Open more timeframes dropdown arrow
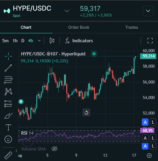This screenshot has width=158, height=161. pos(39,41)
